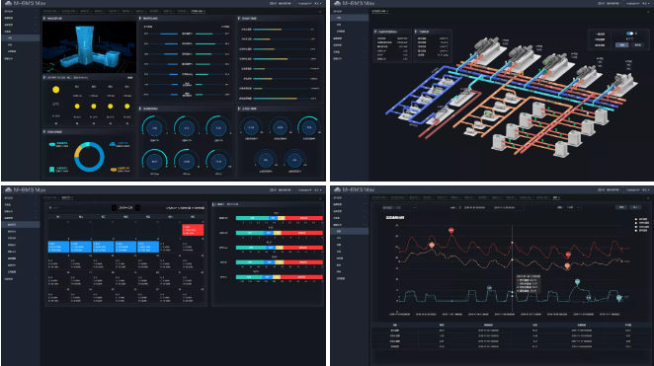The width and height of the screenshot is (654, 366).
Task: Click the first of two buttons above the chart legend
Action: tap(621, 207)
